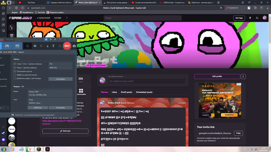Collapse the Bandicam recording target bar chevron
271x152 pixels.
tap(74, 52)
